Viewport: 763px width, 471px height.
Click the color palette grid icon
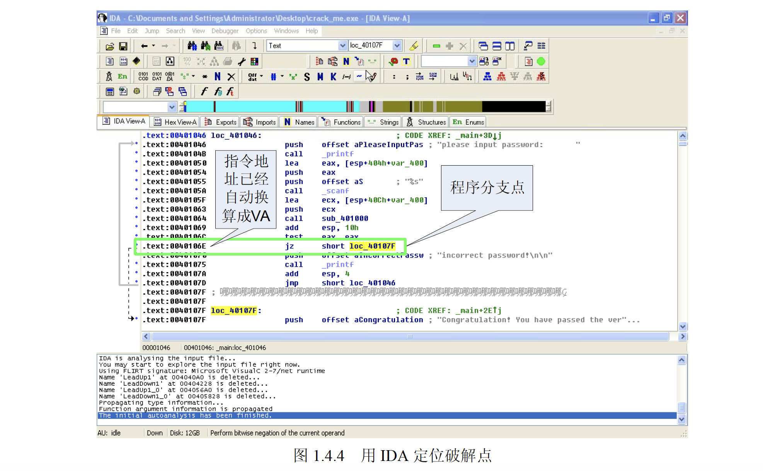pyautogui.click(x=254, y=61)
